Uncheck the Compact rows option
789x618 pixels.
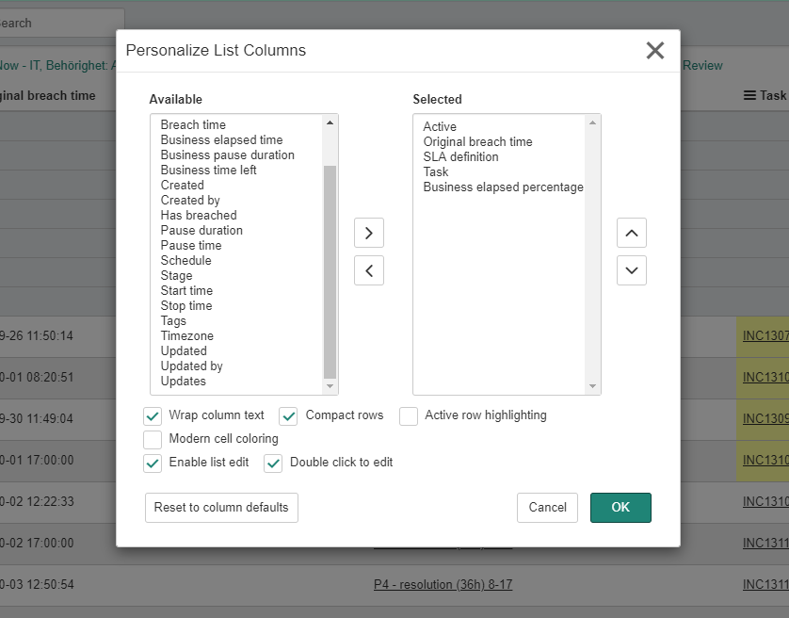pos(288,415)
